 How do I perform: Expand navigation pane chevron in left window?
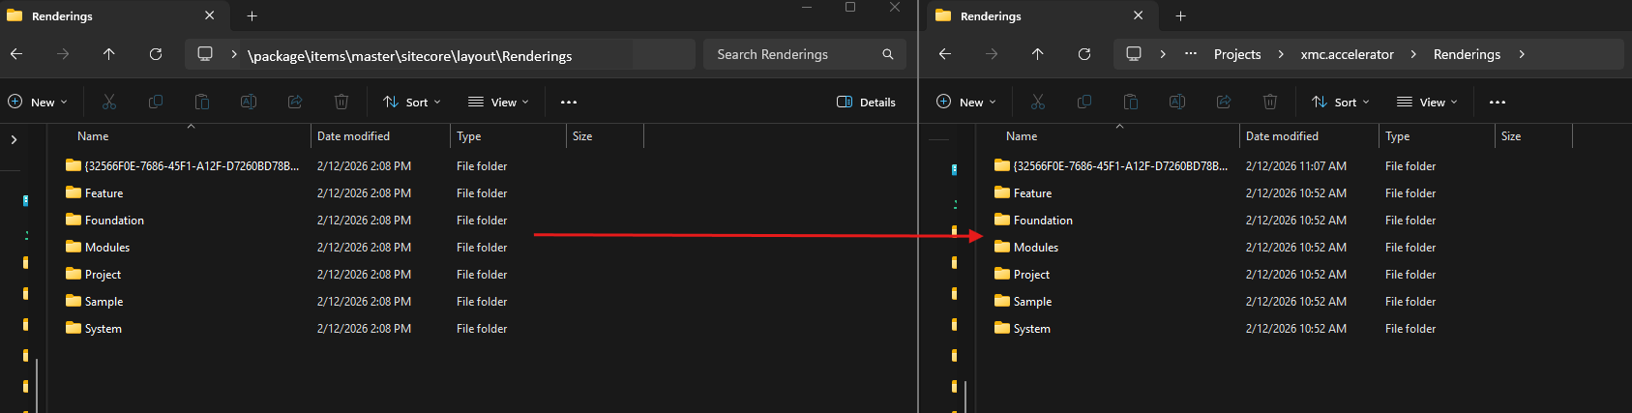[14, 140]
